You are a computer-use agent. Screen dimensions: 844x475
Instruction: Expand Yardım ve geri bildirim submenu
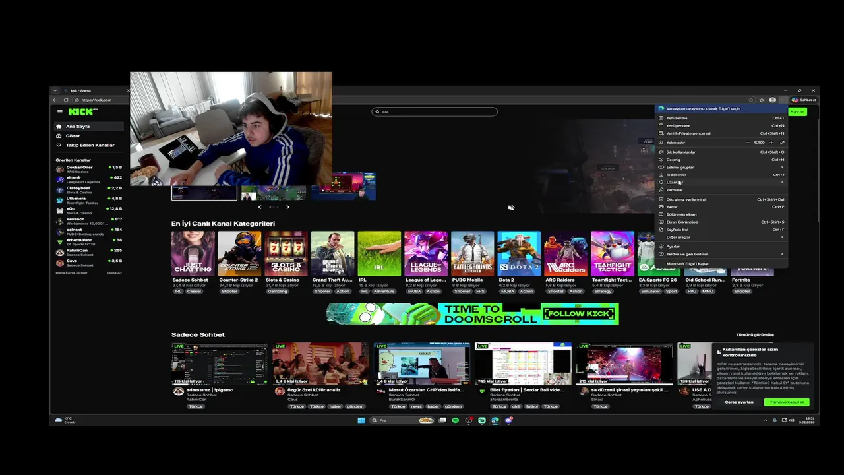(x=721, y=254)
